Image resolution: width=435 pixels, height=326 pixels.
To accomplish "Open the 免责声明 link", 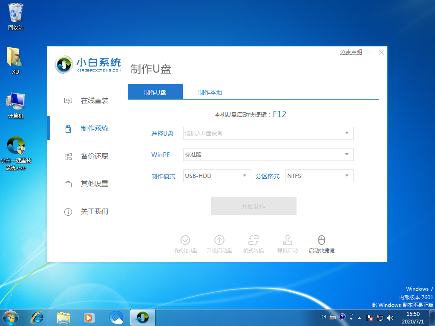I will [351, 52].
